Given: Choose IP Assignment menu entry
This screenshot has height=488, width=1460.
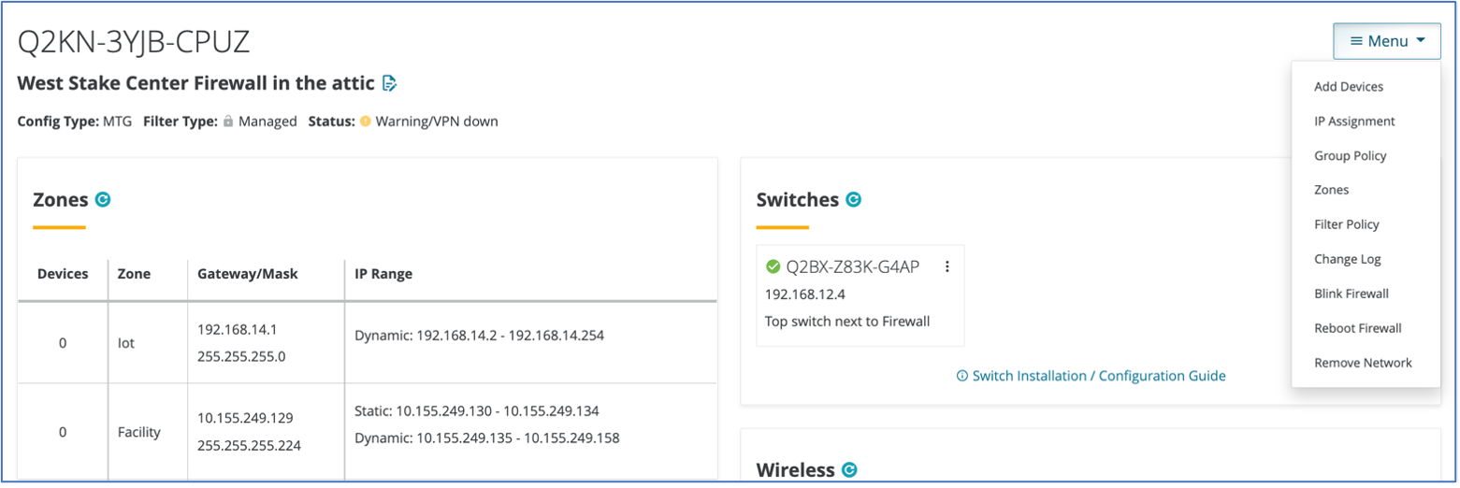Looking at the screenshot, I should coord(1353,121).
